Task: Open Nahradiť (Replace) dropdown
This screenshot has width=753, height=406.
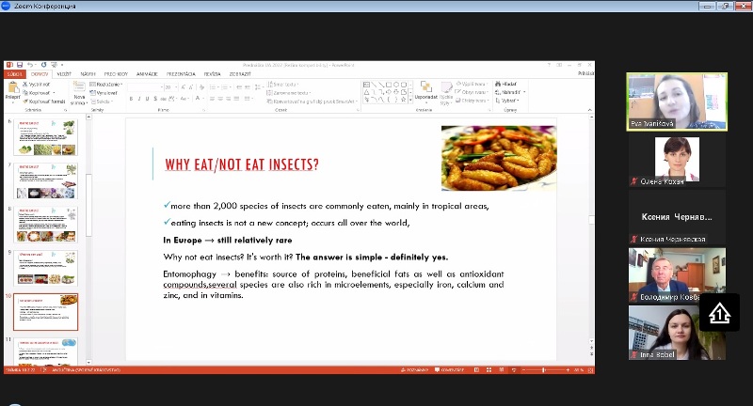Action: coord(510,92)
